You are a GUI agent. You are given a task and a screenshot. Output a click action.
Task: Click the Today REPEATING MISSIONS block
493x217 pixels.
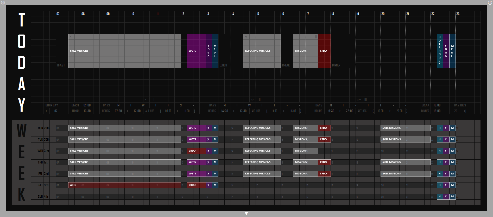[x=262, y=51]
